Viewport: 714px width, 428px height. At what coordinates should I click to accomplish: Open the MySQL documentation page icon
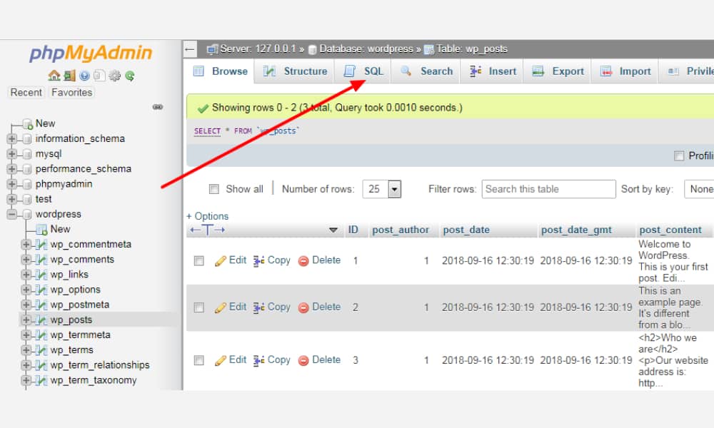click(99, 76)
